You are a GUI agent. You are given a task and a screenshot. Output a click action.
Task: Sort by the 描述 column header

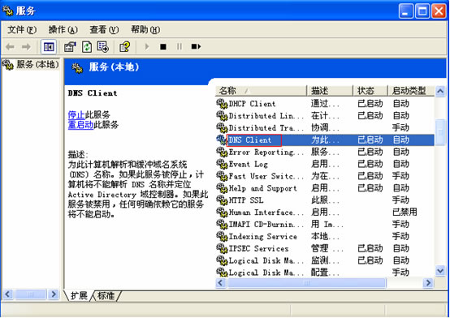[x=330, y=91]
